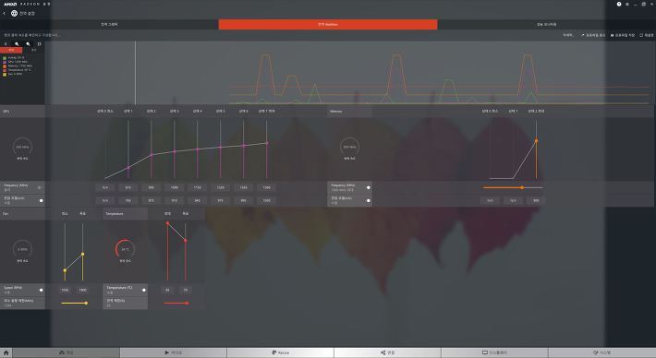656x358 pixels.
Task: Click GPU State 7 max voltage field
Action: (x=266, y=200)
